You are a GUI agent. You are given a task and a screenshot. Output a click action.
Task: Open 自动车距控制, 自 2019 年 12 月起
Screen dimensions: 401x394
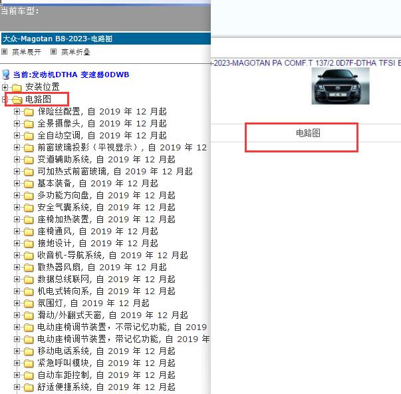click(x=106, y=375)
